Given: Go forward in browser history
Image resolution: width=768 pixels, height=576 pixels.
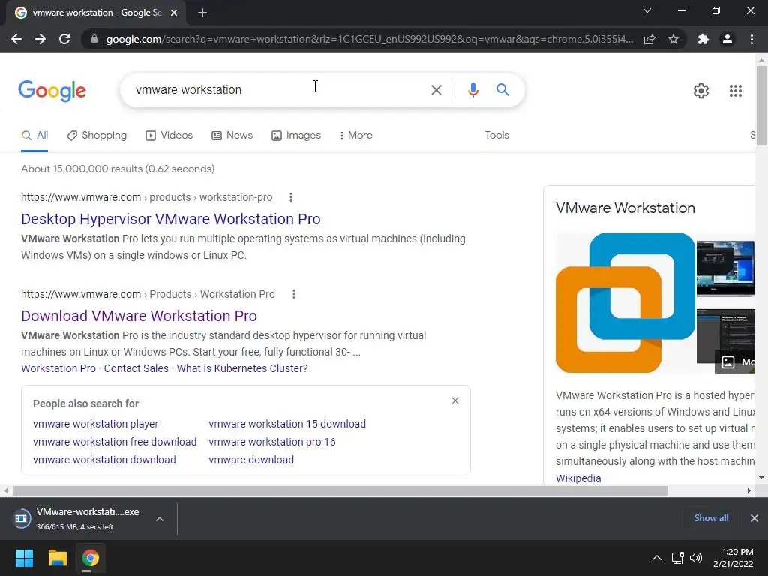Looking at the screenshot, I should [x=40, y=39].
